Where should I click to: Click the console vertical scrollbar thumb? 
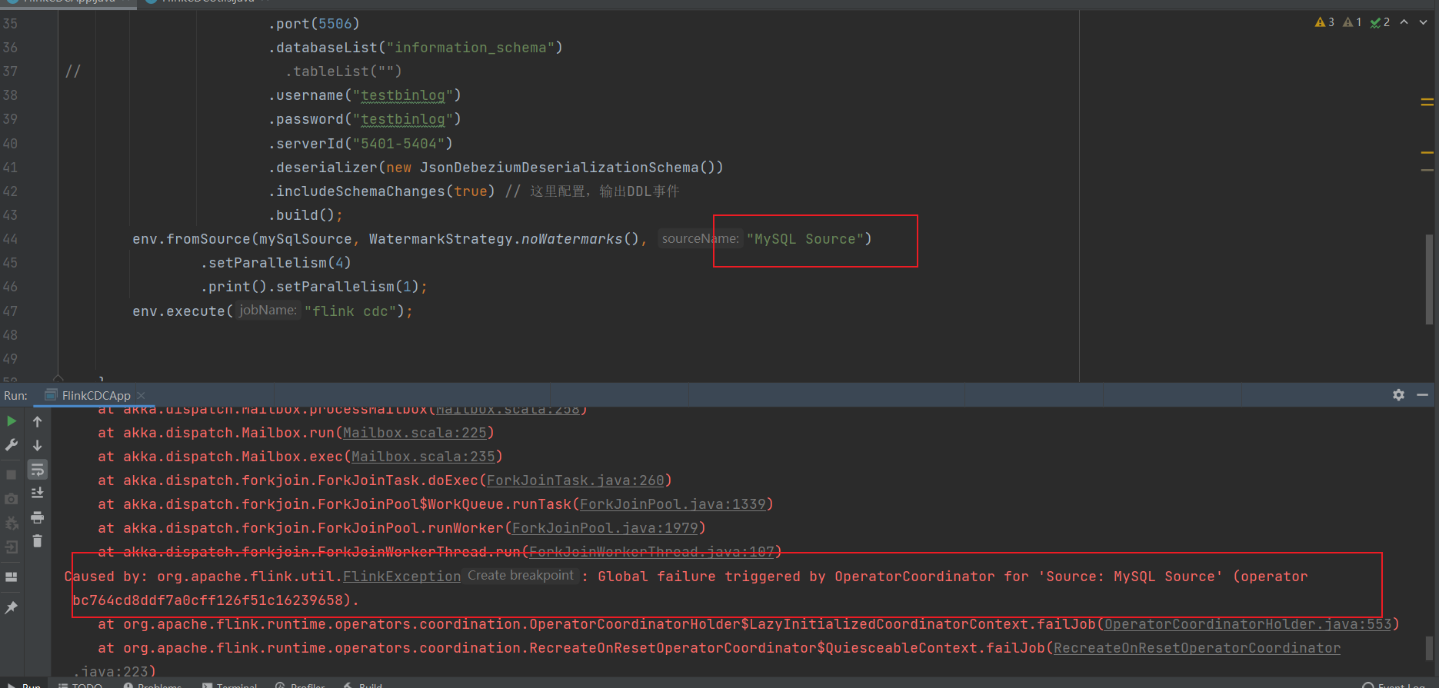click(1429, 648)
